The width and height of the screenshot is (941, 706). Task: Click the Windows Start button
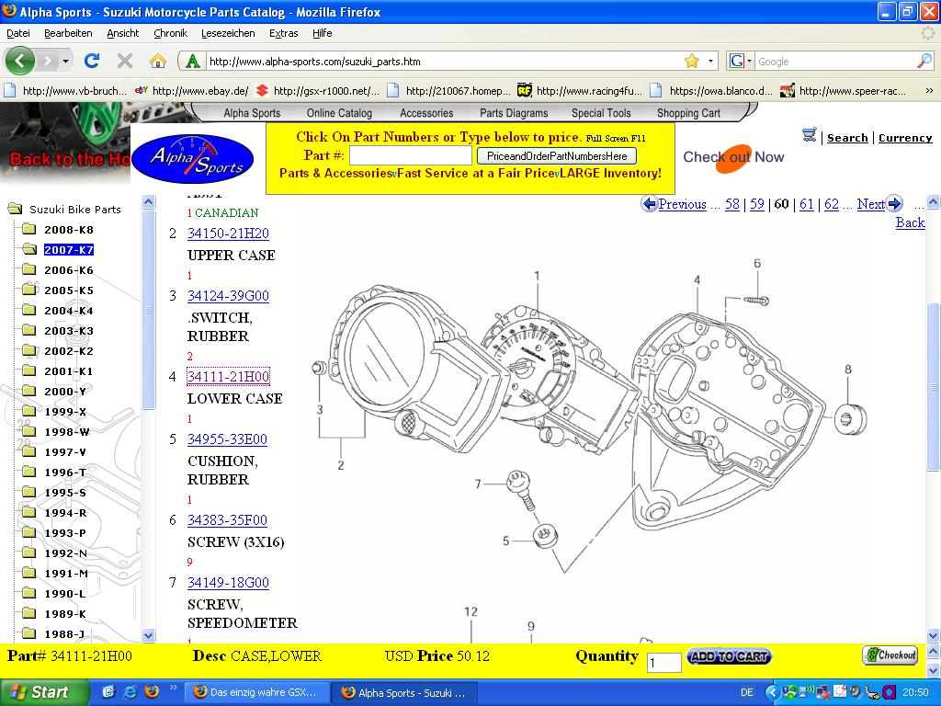[x=44, y=692]
